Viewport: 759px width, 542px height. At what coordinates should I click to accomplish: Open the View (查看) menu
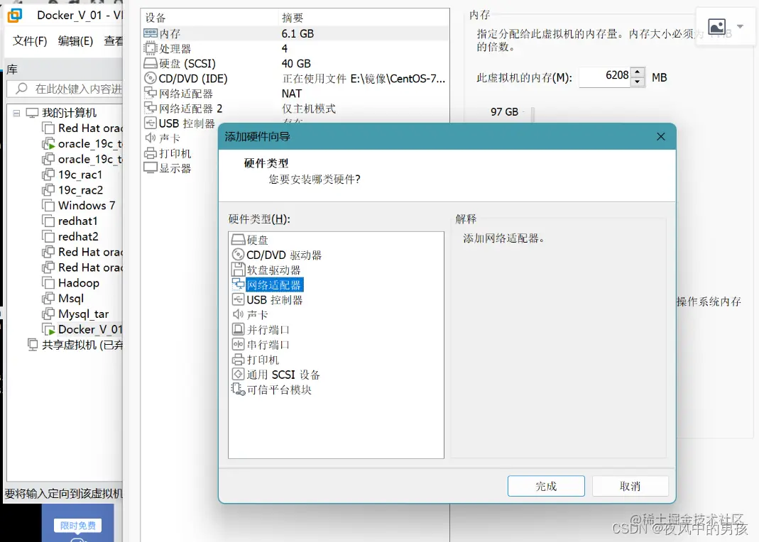click(x=114, y=41)
